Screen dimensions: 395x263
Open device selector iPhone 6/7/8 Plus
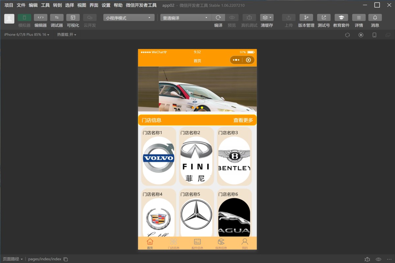pyautogui.click(x=27, y=35)
